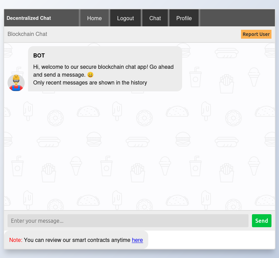Viewport: 279px width, 258px height.
Task: Open the Profile page
Action: 184,18
